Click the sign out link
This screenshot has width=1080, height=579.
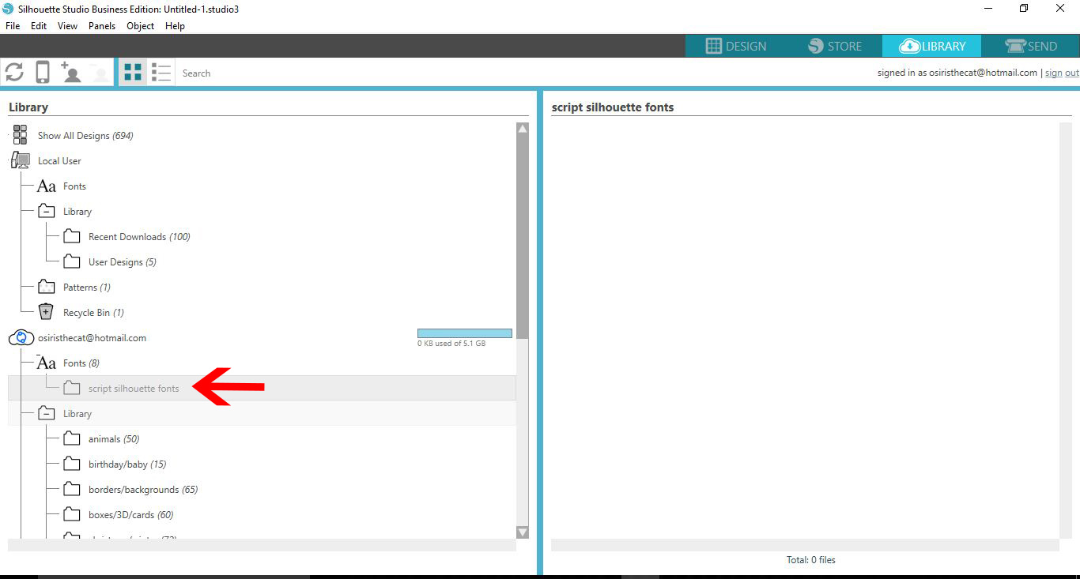[x=1062, y=73]
